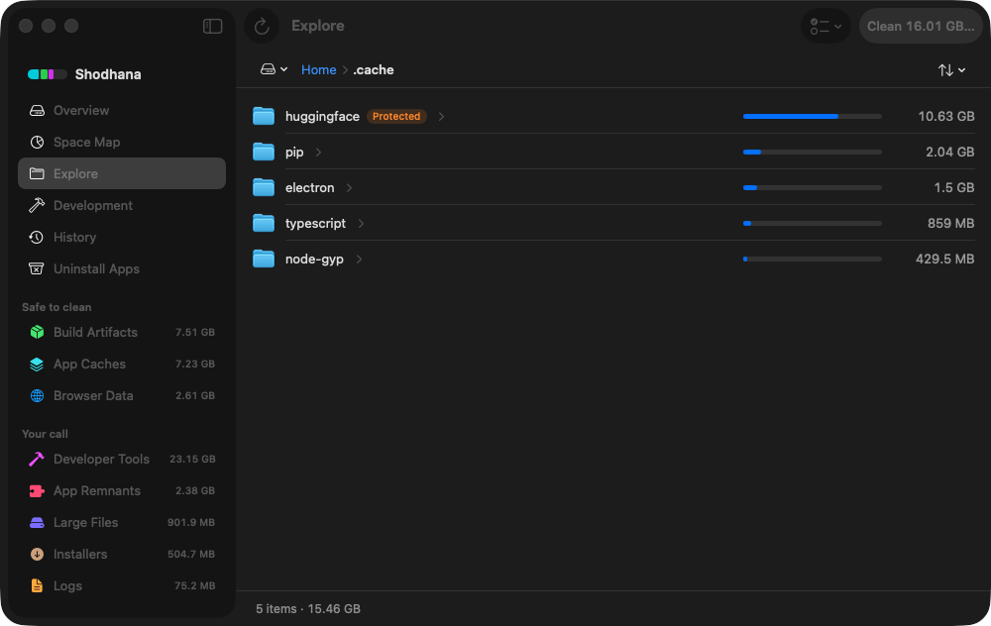Click the Uninstall Apps box icon
The height and width of the screenshot is (626, 991).
pyautogui.click(x=37, y=268)
